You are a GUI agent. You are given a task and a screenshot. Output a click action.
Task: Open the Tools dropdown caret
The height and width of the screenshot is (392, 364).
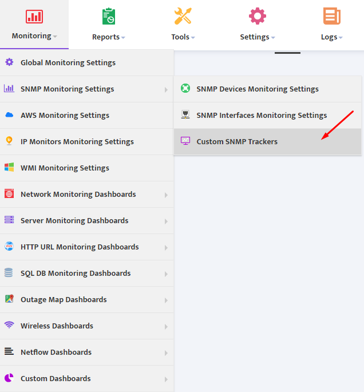[193, 38]
